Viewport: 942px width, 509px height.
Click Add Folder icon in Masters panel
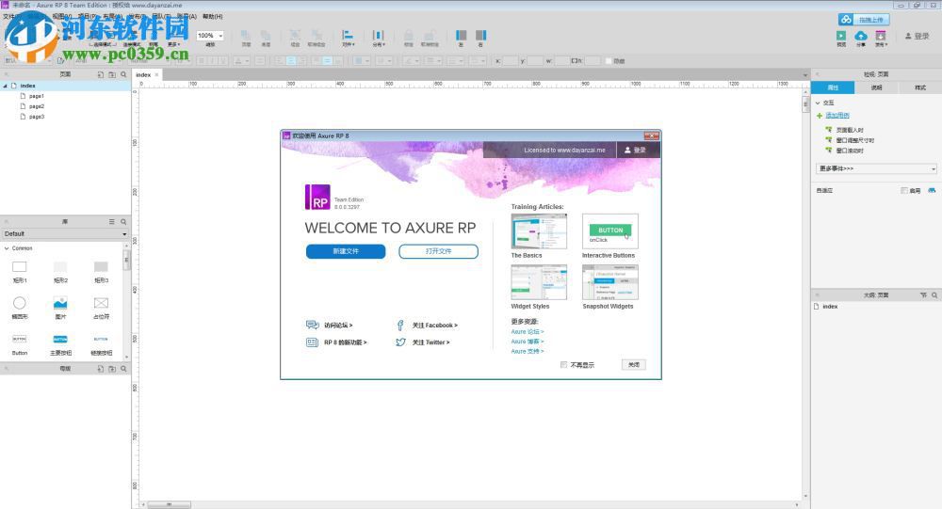coord(112,369)
